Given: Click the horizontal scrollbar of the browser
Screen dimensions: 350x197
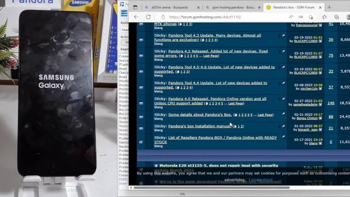Looking at the screenshot, I should [212, 188].
